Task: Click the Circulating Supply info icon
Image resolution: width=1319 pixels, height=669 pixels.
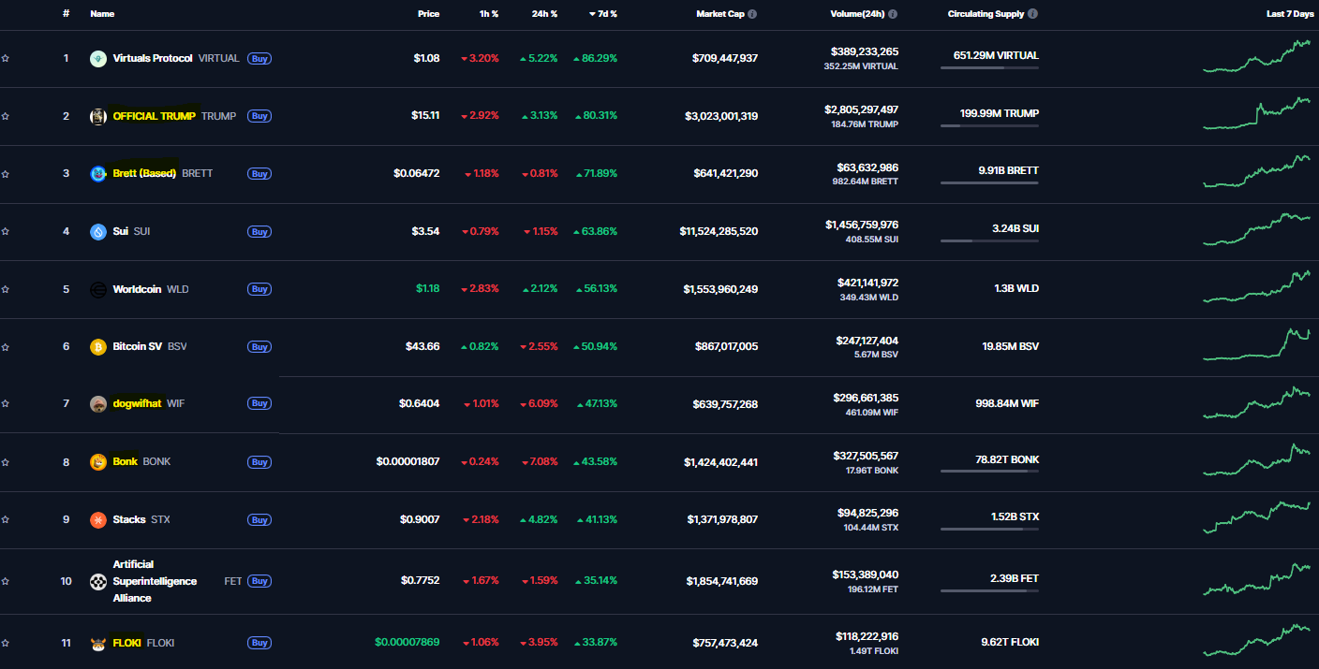Action: [1032, 14]
